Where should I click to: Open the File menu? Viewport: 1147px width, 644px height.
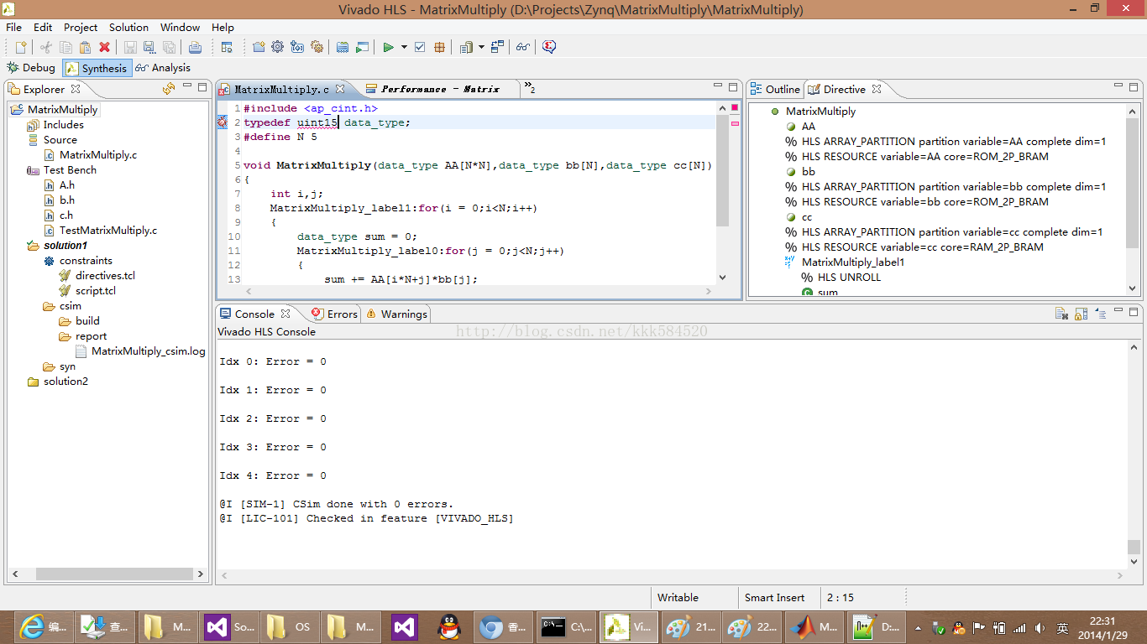tap(14, 27)
